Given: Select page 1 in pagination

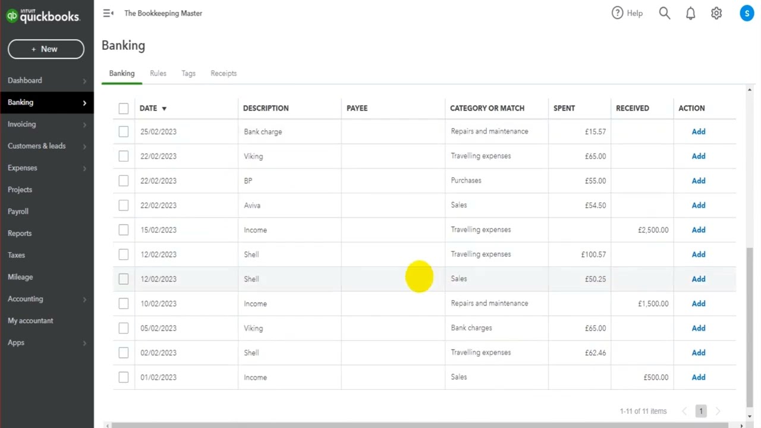Looking at the screenshot, I should (701, 411).
